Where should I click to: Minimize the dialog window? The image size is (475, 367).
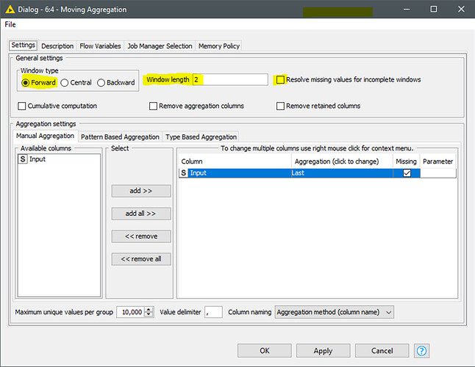(x=407, y=10)
